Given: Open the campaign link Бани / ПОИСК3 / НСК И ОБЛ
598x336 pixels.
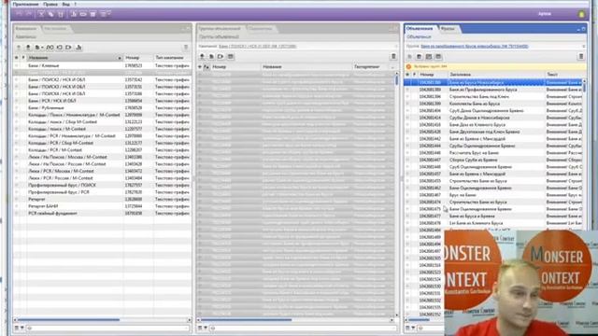Looking at the screenshot, I should 258,46.
